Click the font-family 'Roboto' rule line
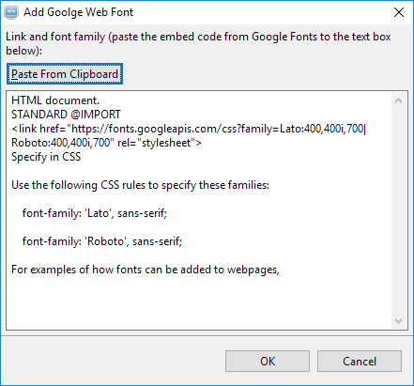The image size is (414, 386). pos(102,241)
